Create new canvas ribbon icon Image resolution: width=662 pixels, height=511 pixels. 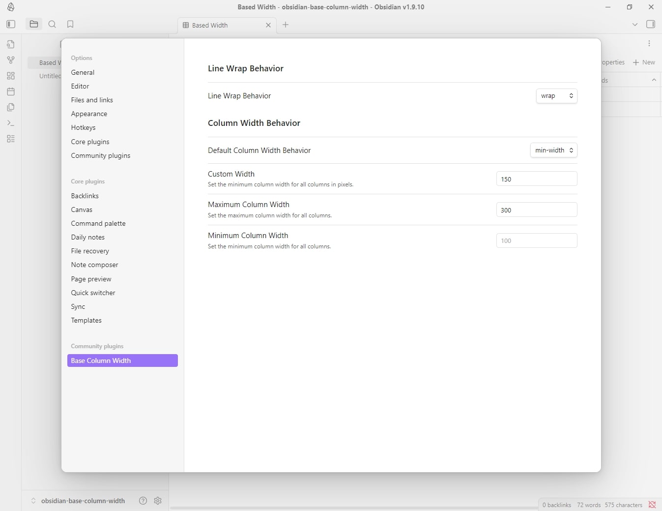pos(11,76)
